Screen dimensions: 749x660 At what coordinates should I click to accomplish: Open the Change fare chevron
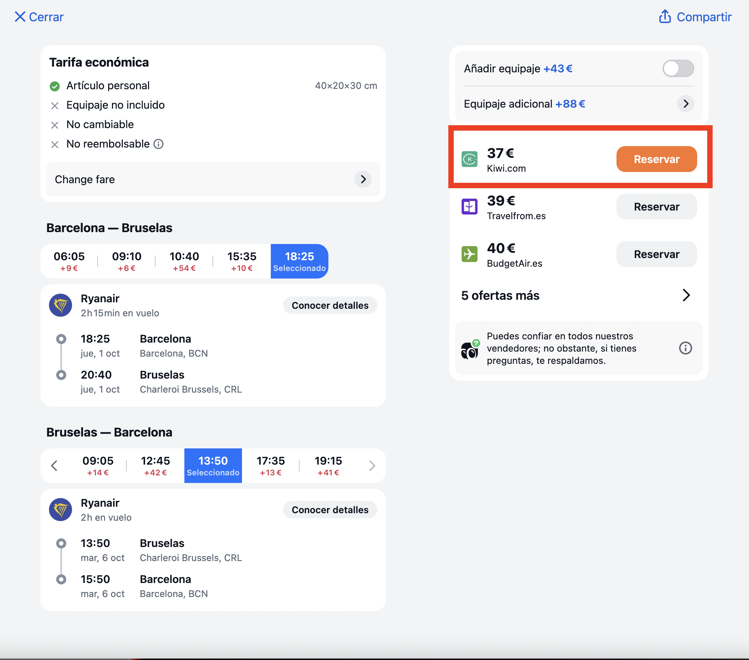click(363, 180)
